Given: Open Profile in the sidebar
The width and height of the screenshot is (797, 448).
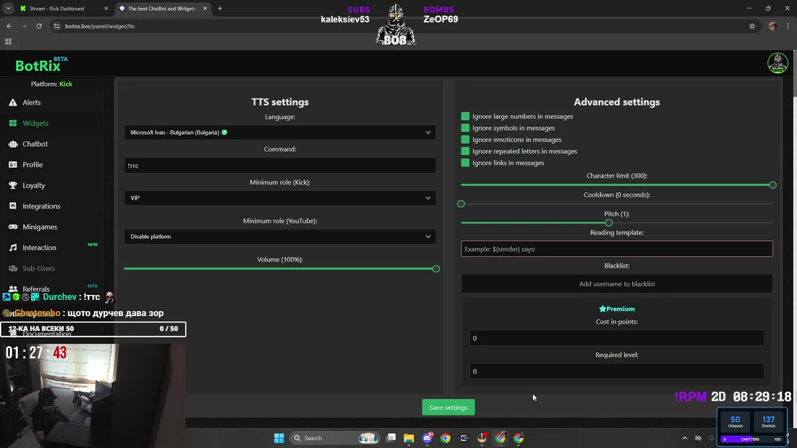Looking at the screenshot, I should point(32,165).
